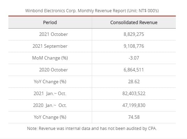Select the MoM Change (%) label

(50, 58)
